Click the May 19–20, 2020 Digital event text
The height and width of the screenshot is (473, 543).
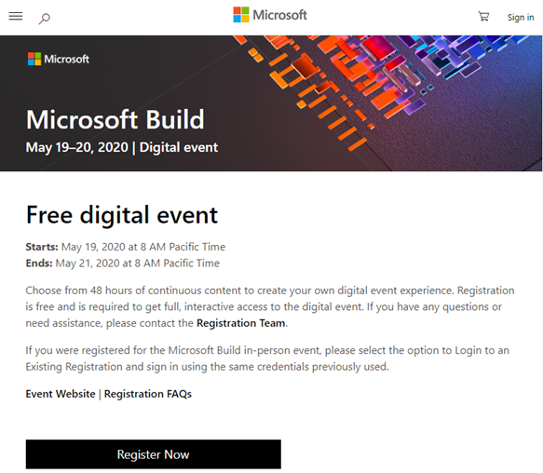point(122,147)
